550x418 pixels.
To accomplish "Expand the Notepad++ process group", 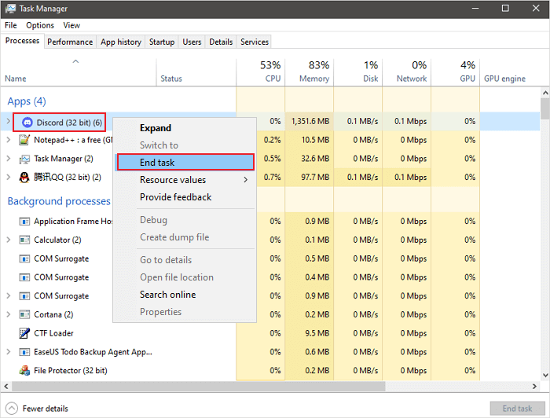I will tap(9, 140).
